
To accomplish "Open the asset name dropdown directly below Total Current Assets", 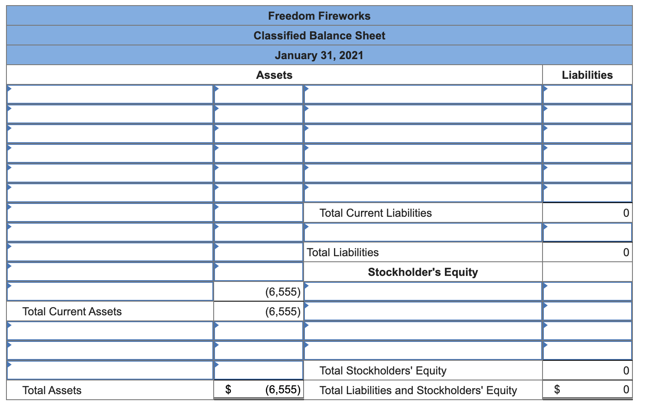I will tap(110, 331).
